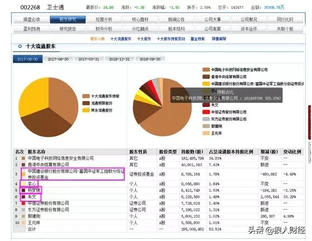Jump to the 十大流通股东 link
This screenshot has height=241, width=312.
[x=121, y=39]
